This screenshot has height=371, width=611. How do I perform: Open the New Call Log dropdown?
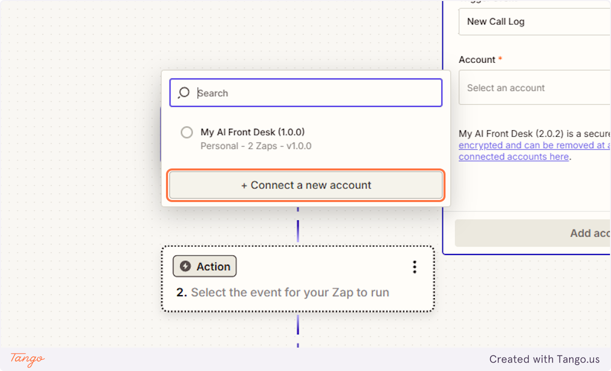(x=535, y=21)
